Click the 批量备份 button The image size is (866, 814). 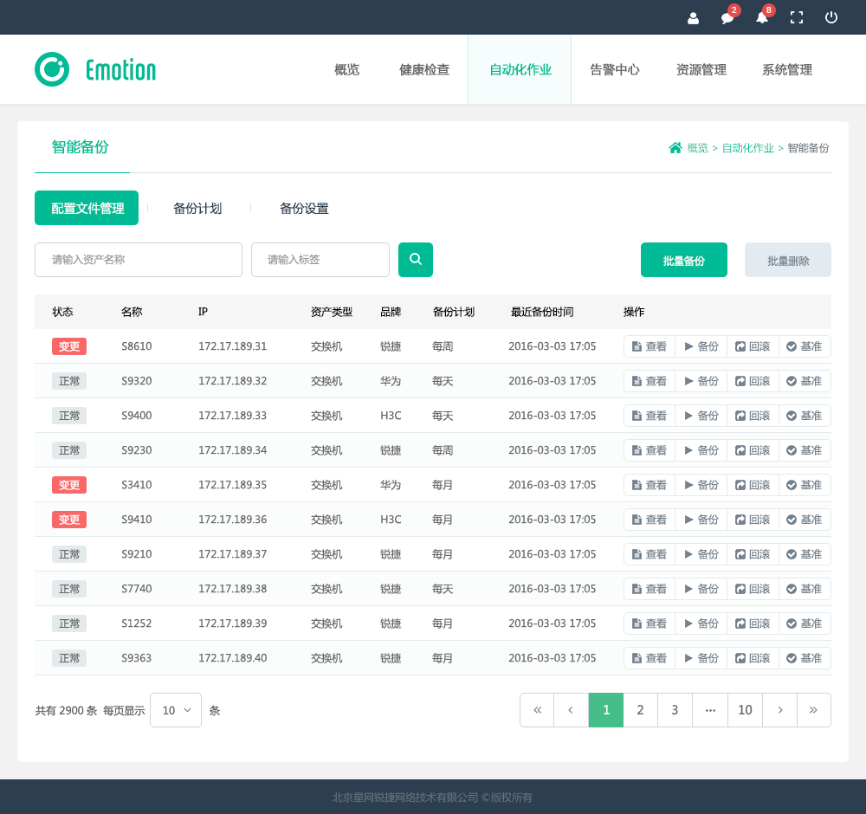[x=684, y=260]
